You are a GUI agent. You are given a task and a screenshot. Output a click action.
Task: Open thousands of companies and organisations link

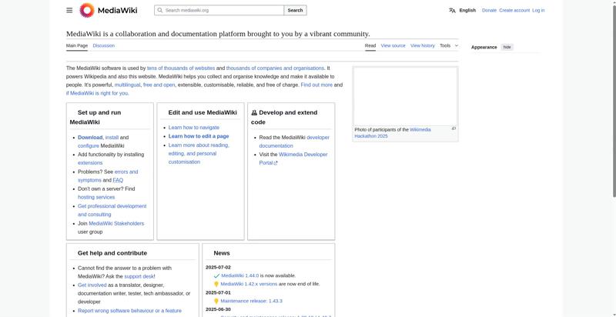click(x=275, y=68)
